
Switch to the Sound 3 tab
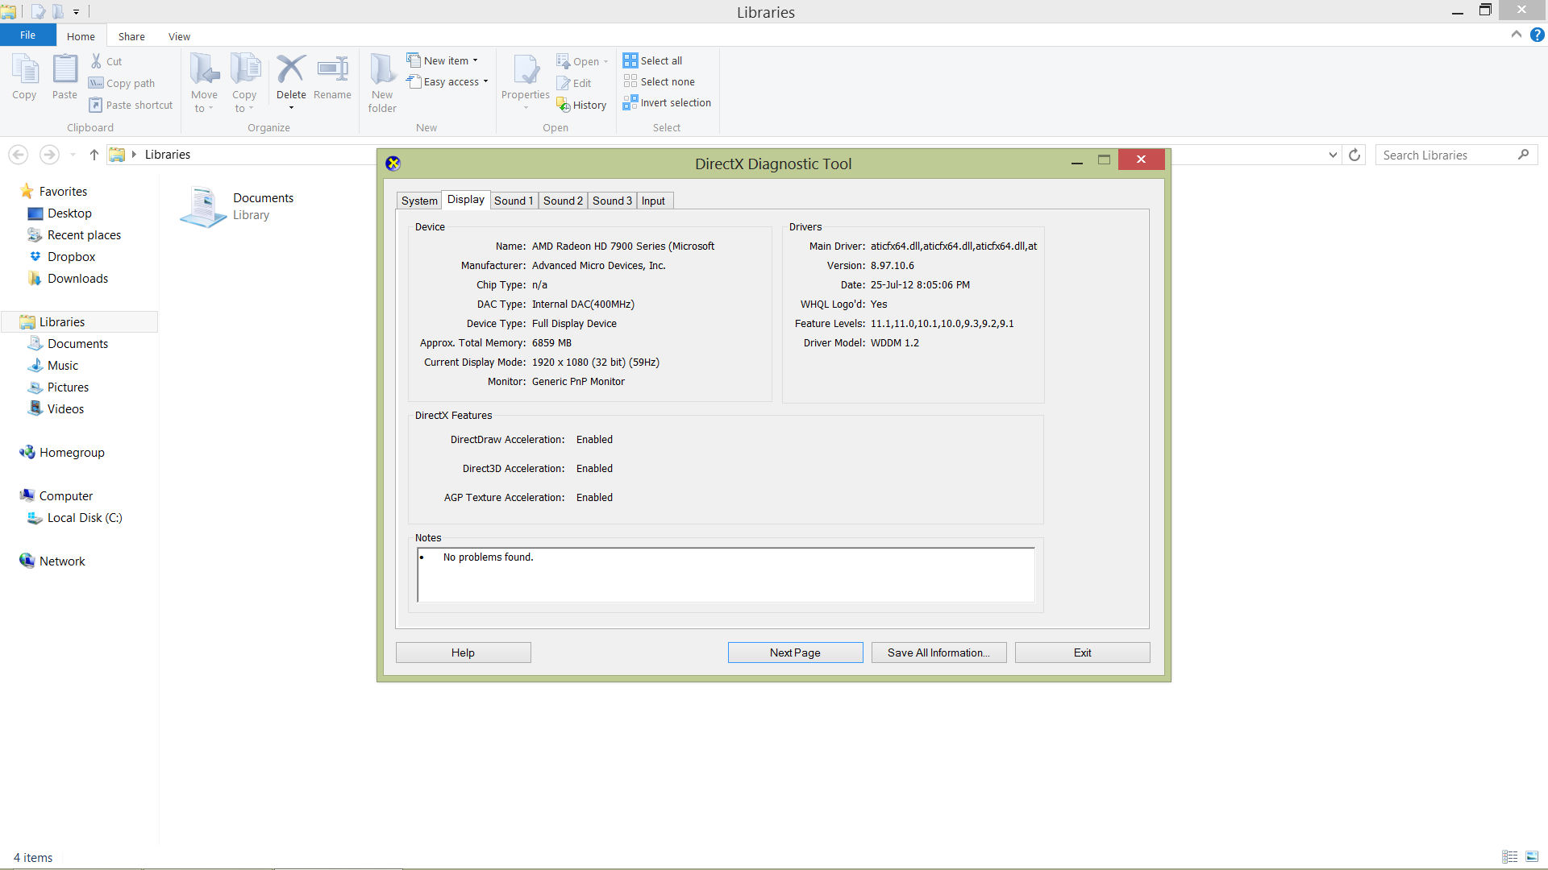[x=612, y=201]
